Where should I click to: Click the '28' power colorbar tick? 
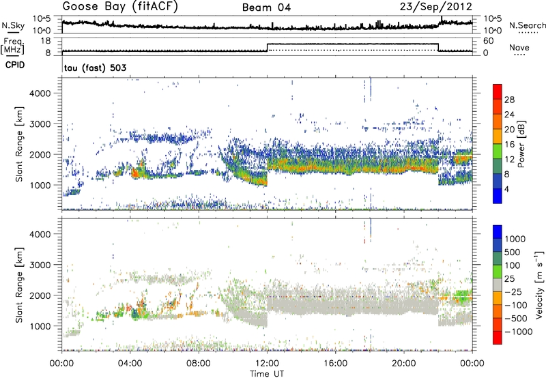509,100
